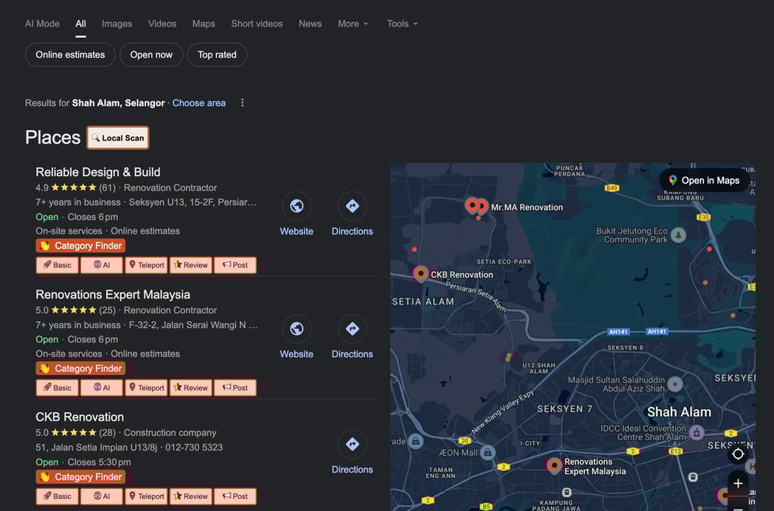Screen dimensions: 774x511
Task: Click Review button under Reliable Design & Build
Action: [191, 265]
